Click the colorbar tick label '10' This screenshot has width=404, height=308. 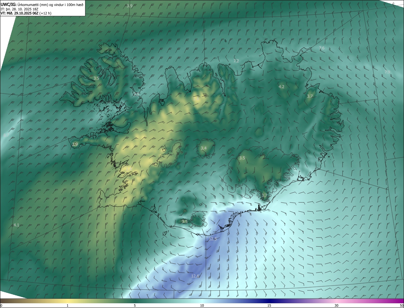[202, 305]
